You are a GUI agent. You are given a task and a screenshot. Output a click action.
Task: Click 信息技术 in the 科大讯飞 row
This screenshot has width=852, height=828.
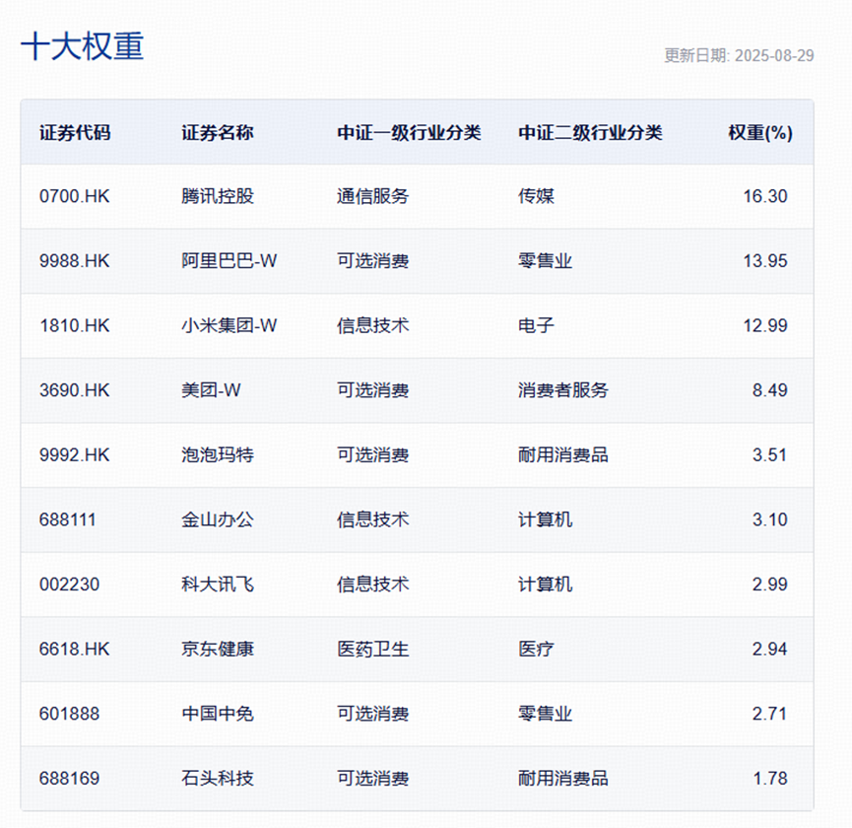(x=372, y=585)
